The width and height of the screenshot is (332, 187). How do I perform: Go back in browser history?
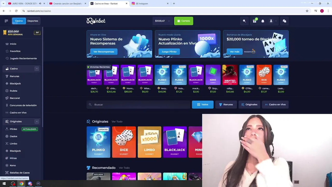[4, 11]
